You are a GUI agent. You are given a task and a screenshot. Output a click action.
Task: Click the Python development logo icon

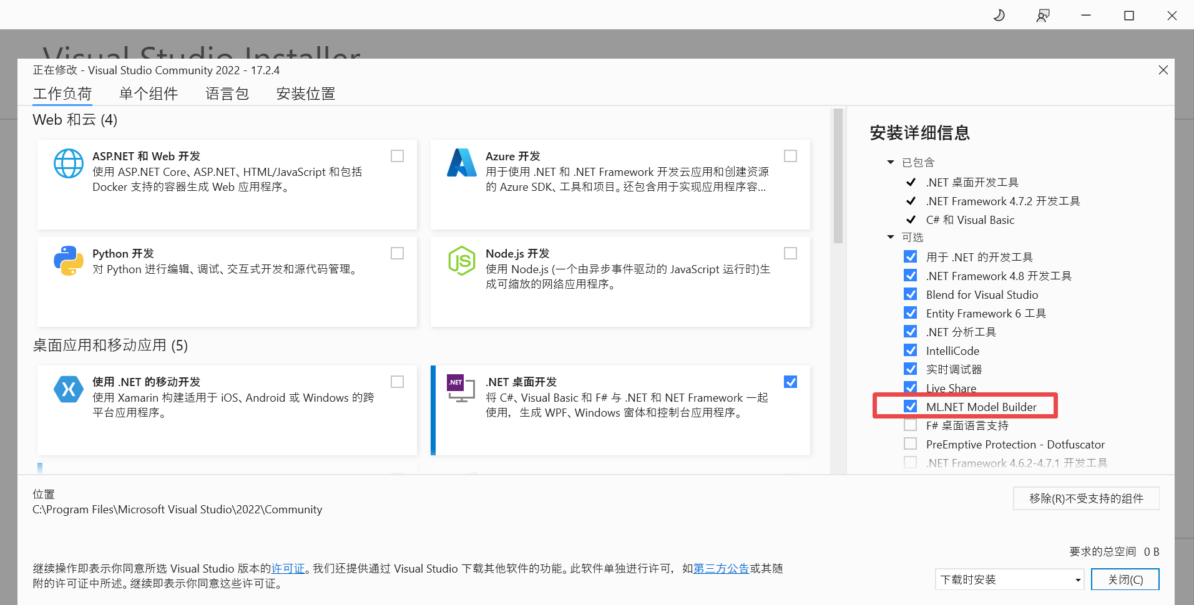pyautogui.click(x=68, y=261)
